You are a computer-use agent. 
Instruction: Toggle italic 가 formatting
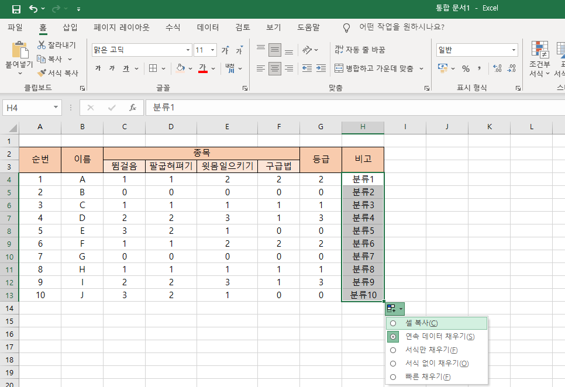112,68
